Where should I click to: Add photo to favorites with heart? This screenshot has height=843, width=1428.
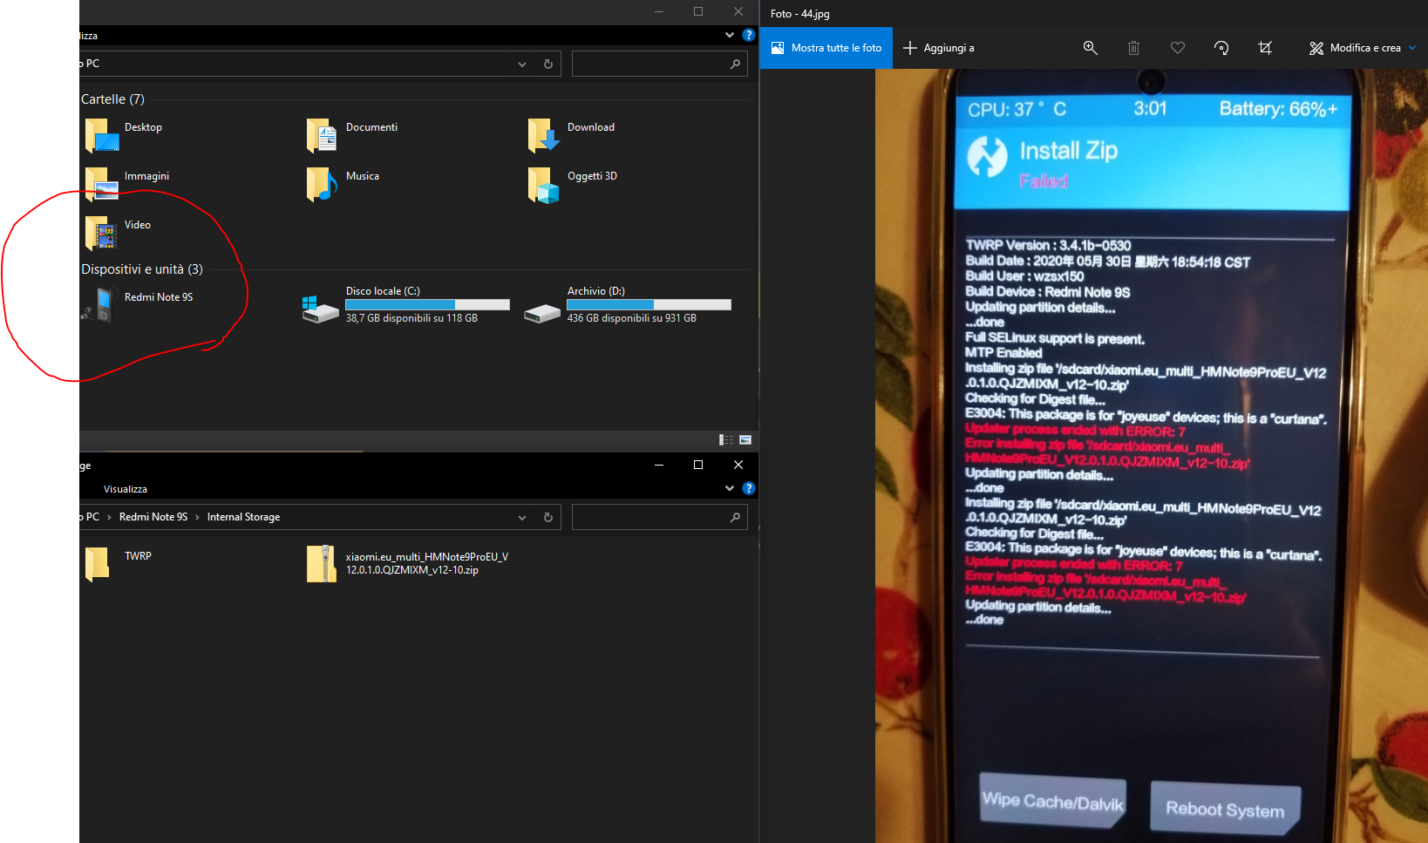point(1178,48)
